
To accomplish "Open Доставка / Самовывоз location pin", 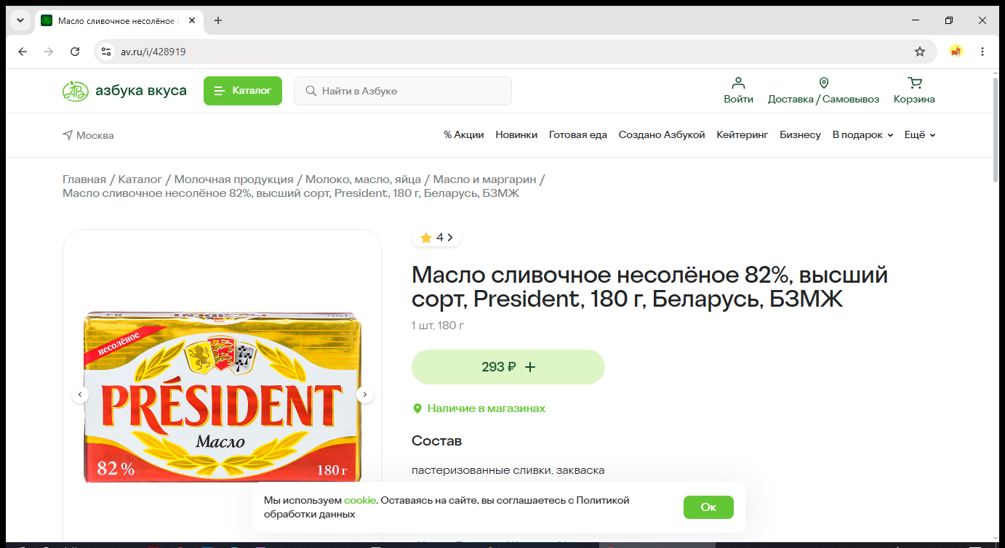I will pyautogui.click(x=823, y=91).
